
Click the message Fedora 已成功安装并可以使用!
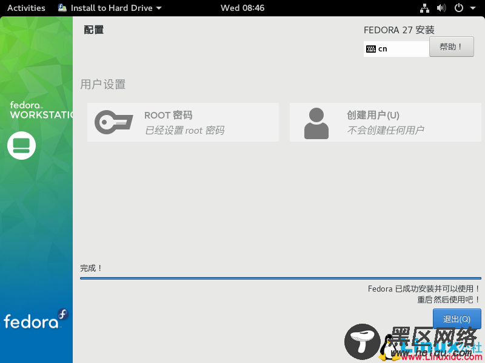[424, 289]
